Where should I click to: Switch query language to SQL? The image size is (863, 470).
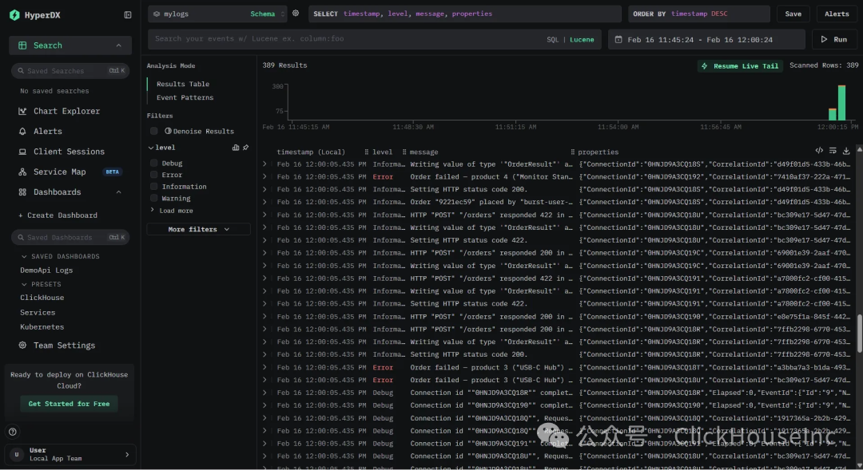(x=553, y=40)
